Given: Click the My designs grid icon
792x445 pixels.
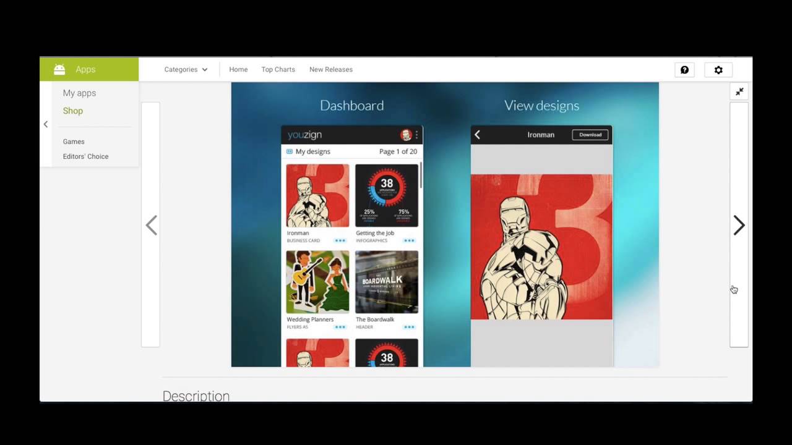Looking at the screenshot, I should click(x=289, y=151).
